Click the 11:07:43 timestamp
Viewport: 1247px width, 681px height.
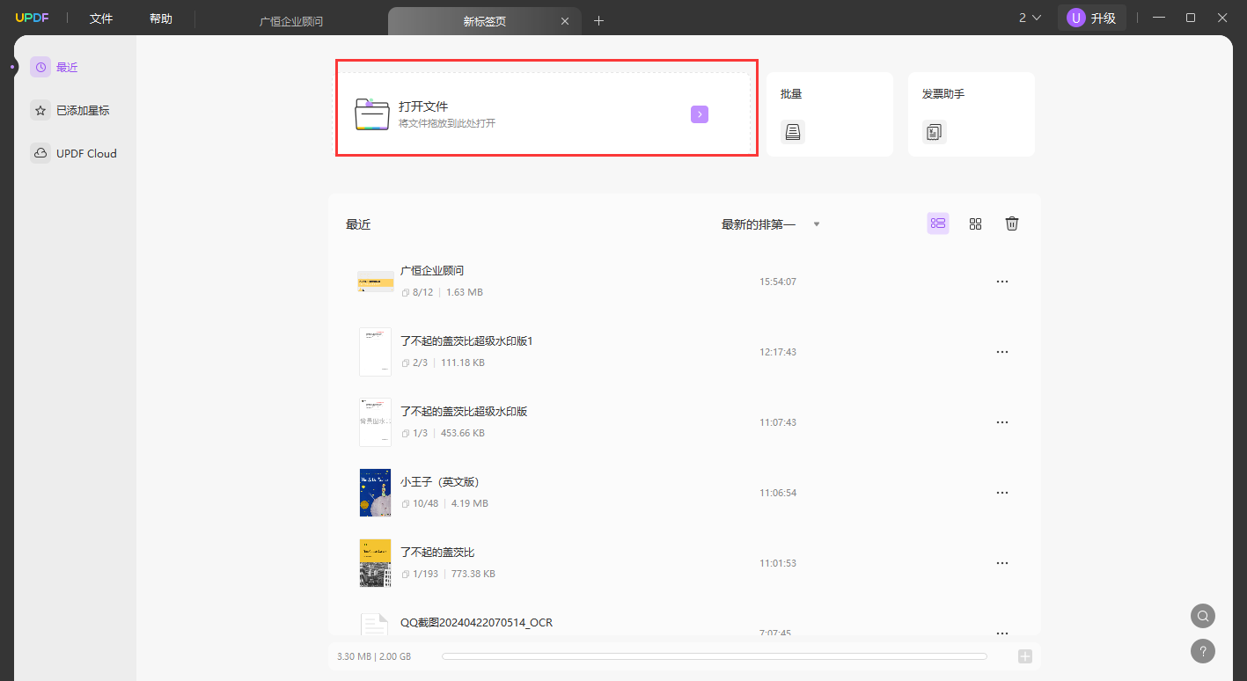pyautogui.click(x=778, y=422)
